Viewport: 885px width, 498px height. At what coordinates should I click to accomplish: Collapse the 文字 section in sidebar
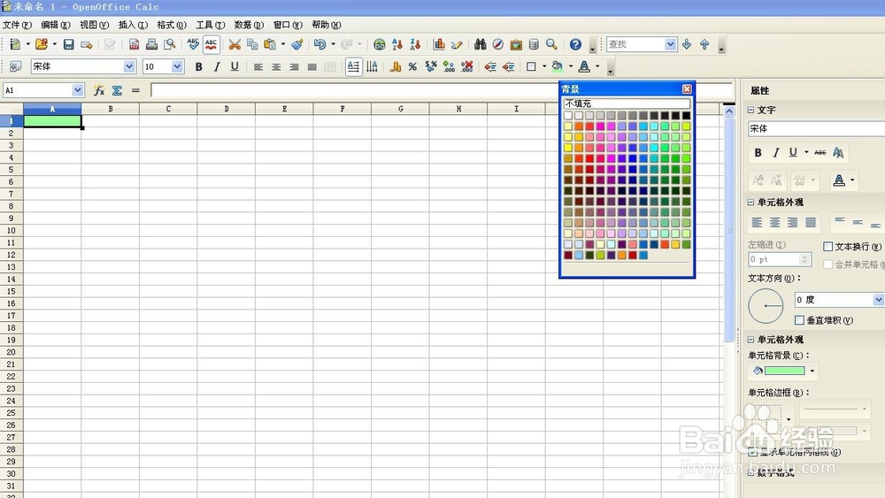click(x=751, y=110)
